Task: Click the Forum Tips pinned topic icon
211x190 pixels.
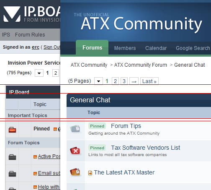Action: point(75,129)
